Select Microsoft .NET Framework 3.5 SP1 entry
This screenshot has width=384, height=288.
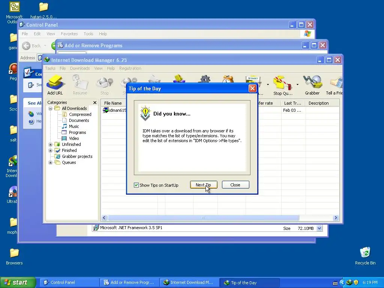point(131,228)
